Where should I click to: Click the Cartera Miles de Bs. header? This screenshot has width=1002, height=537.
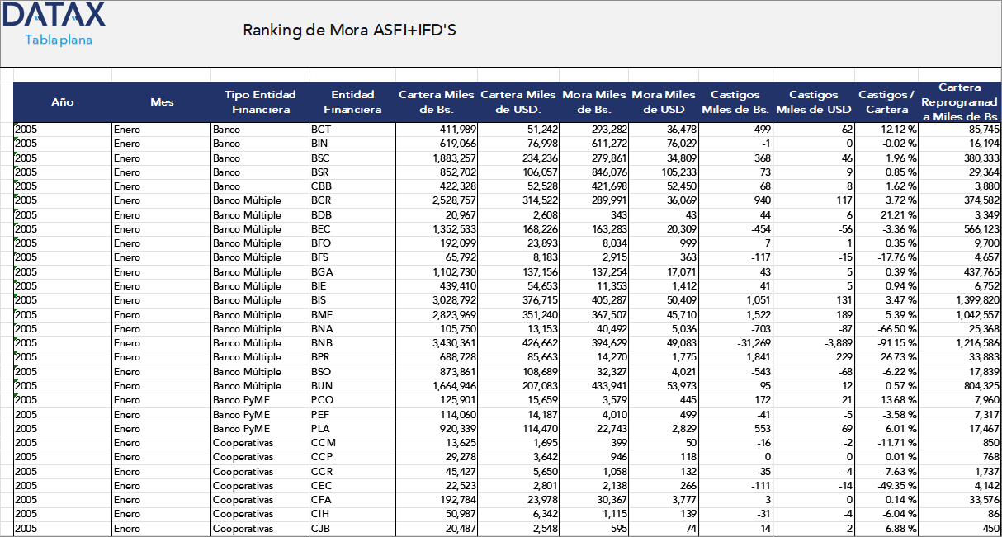[435, 101]
